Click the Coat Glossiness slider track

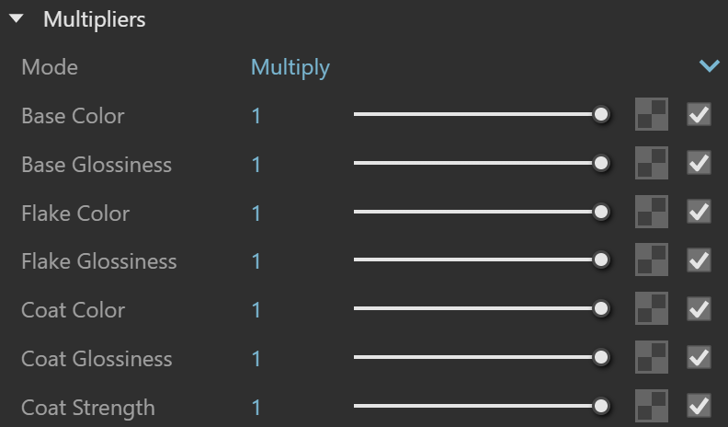[x=473, y=357]
